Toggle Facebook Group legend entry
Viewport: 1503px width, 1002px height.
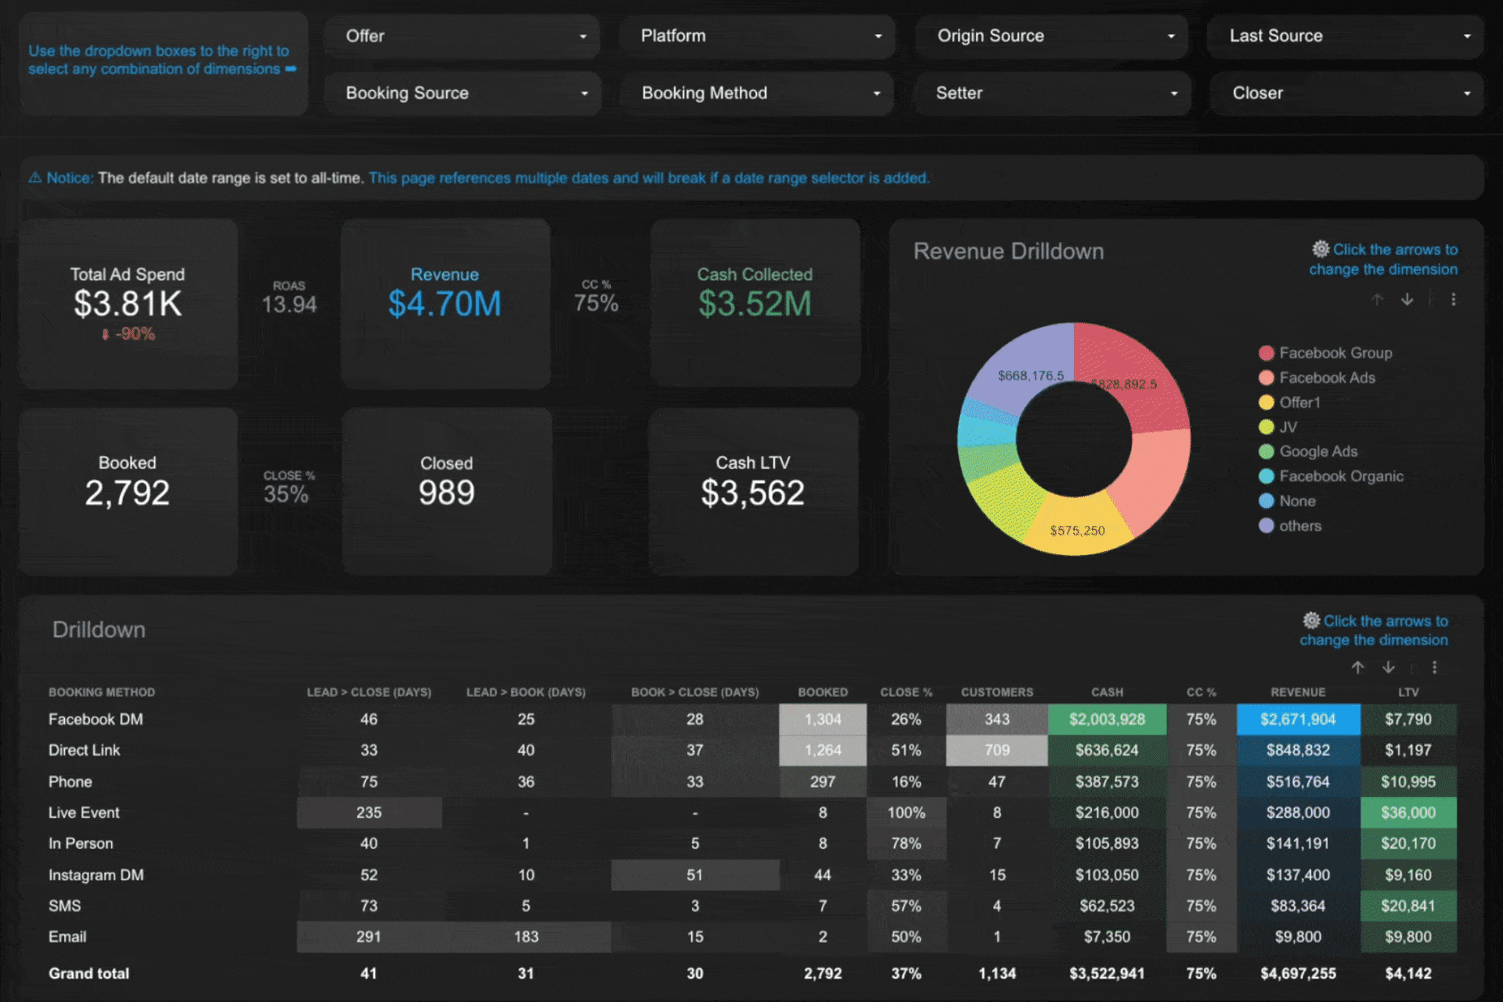tap(1335, 353)
